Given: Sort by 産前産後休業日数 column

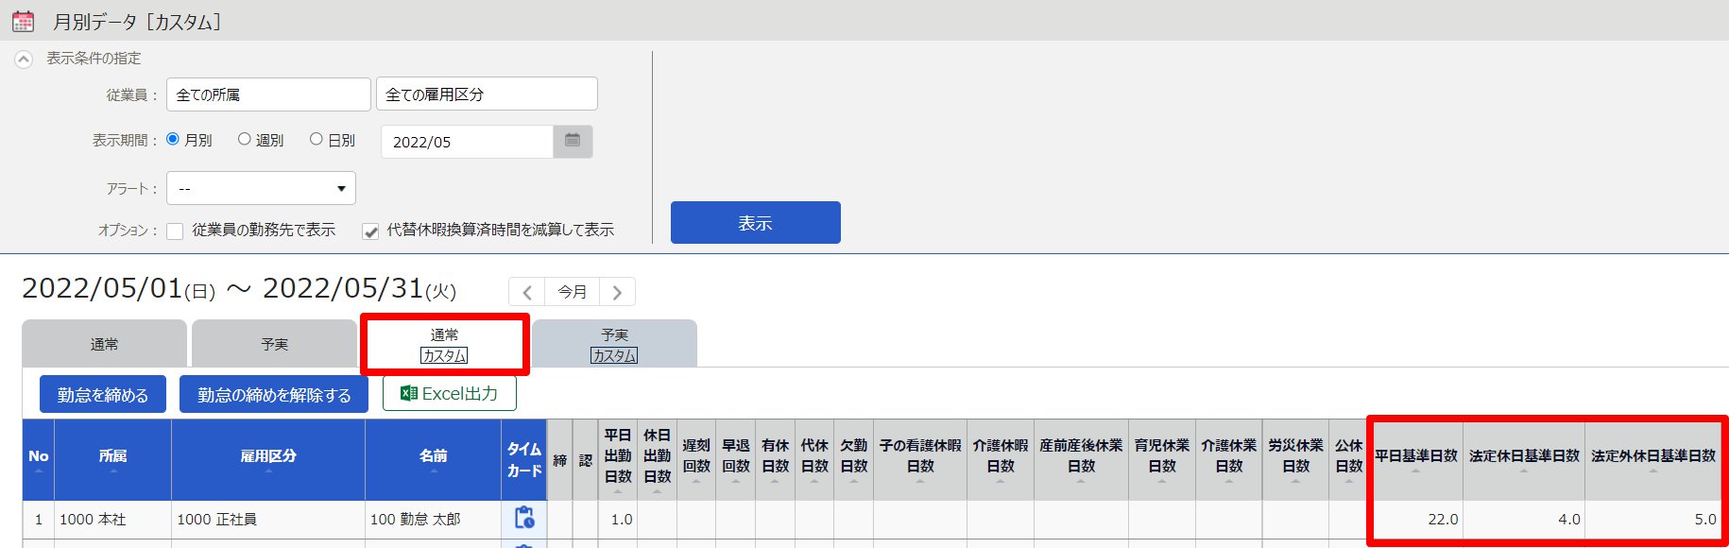Looking at the screenshot, I should 1082,459.
